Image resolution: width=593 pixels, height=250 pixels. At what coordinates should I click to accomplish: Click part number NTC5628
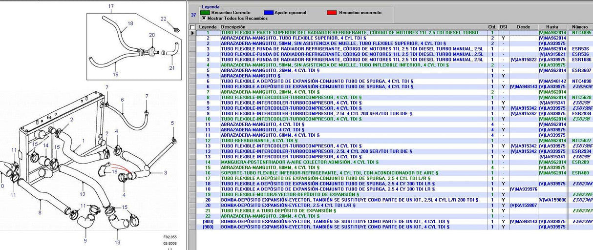[581, 97]
